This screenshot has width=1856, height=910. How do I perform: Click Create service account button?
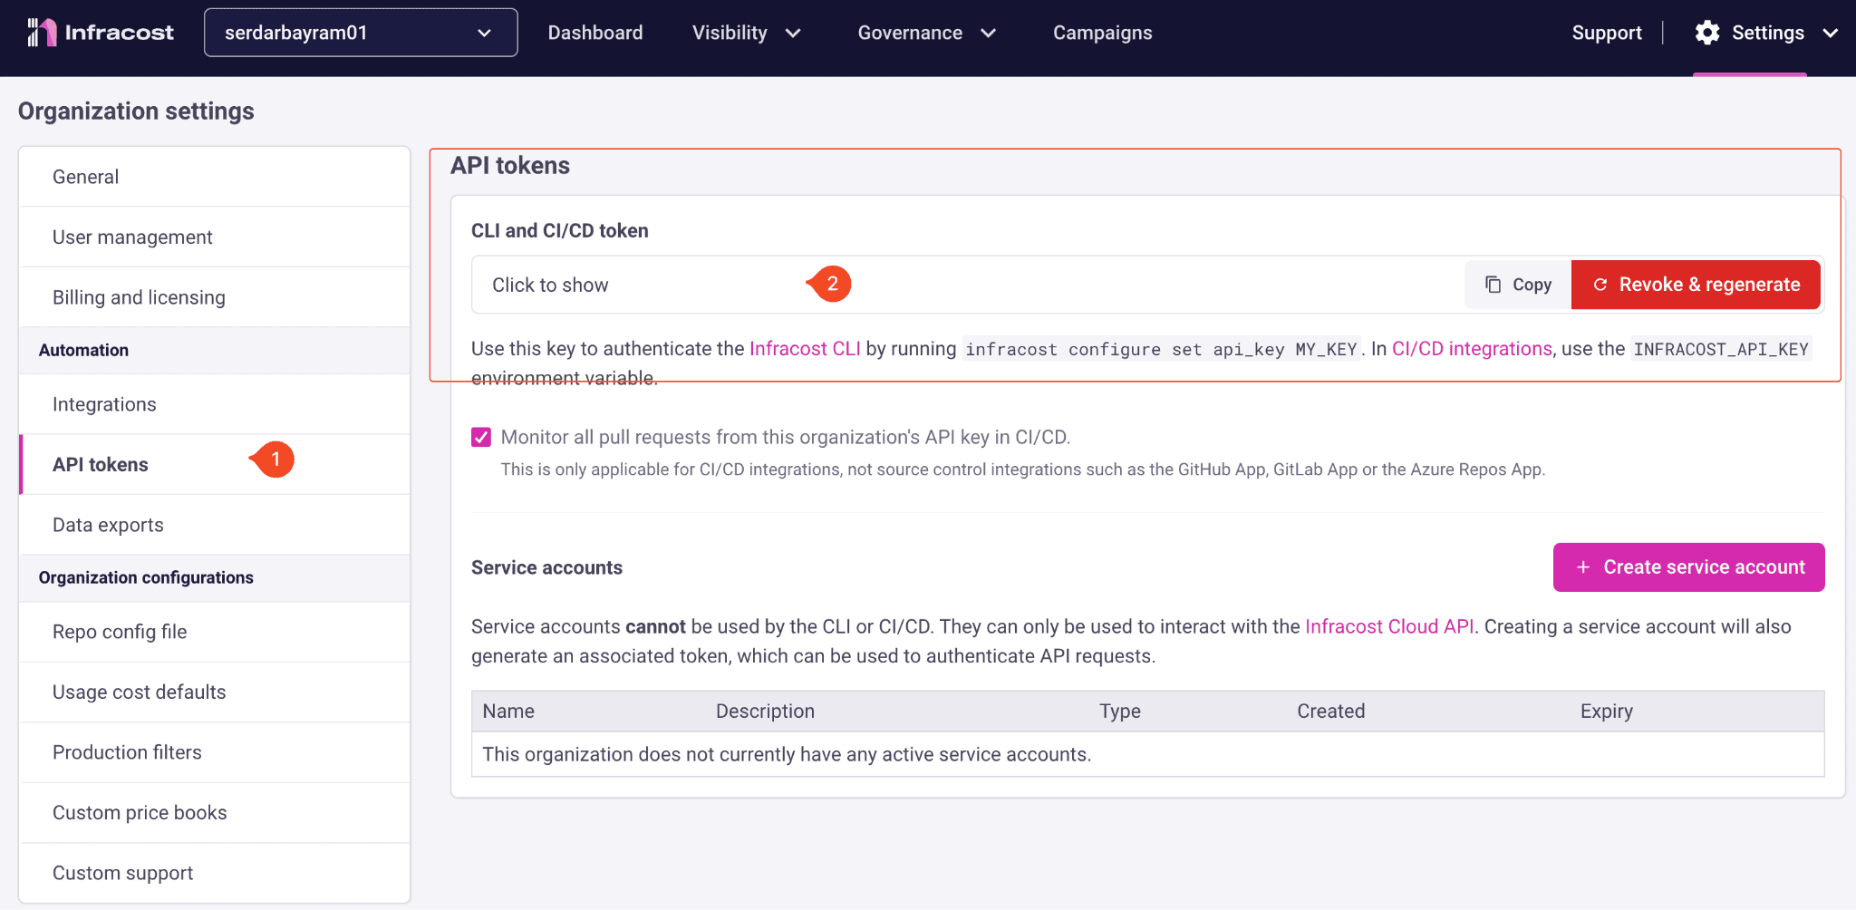[x=1689, y=567]
